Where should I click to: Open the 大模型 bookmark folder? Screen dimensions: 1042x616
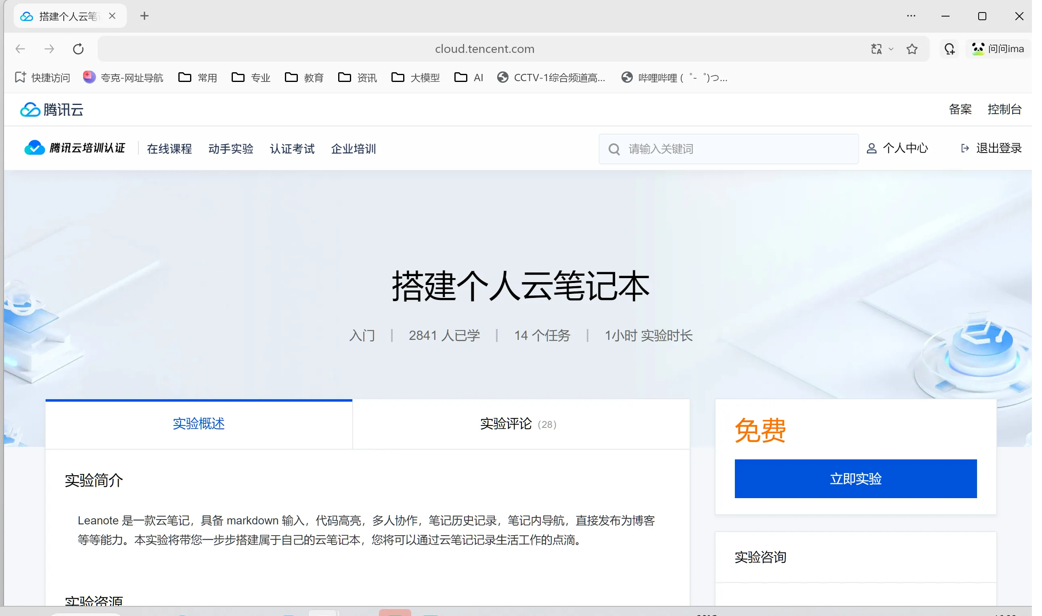pyautogui.click(x=415, y=78)
